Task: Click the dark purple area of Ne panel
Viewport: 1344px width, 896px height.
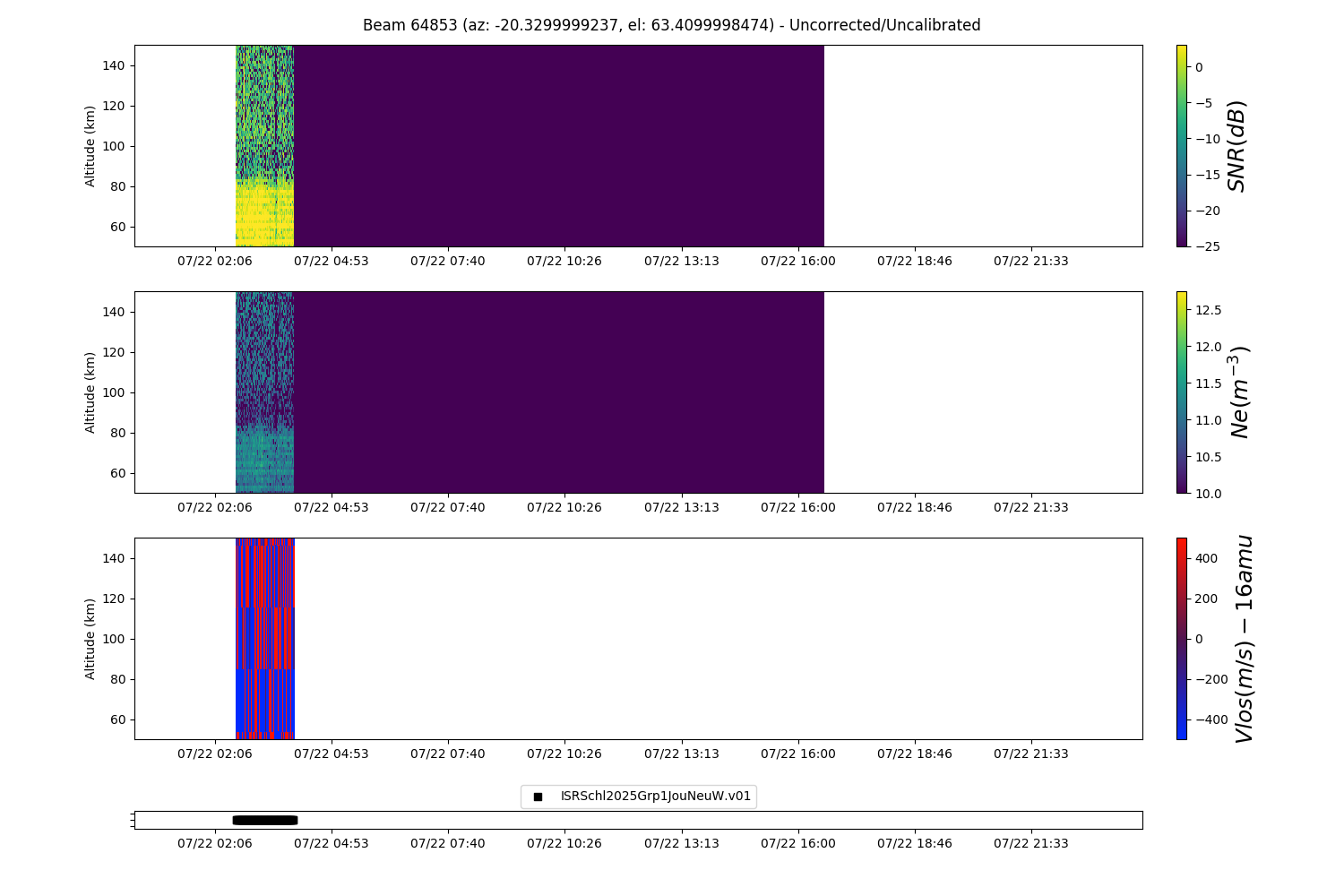Action: pos(556,392)
